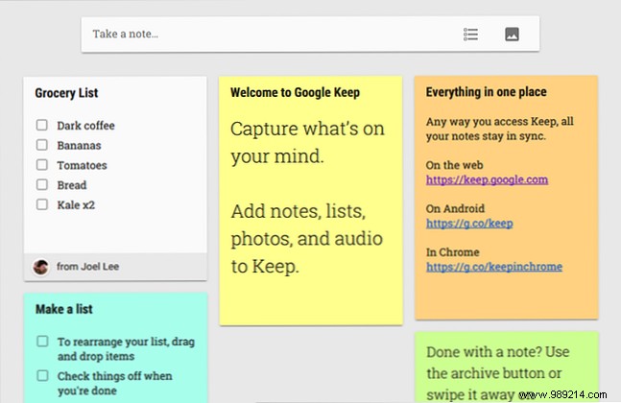Image resolution: width=621 pixels, height=403 pixels.
Task: Click 'Add notes, lists, photos, and audio' text
Action: 306,239
